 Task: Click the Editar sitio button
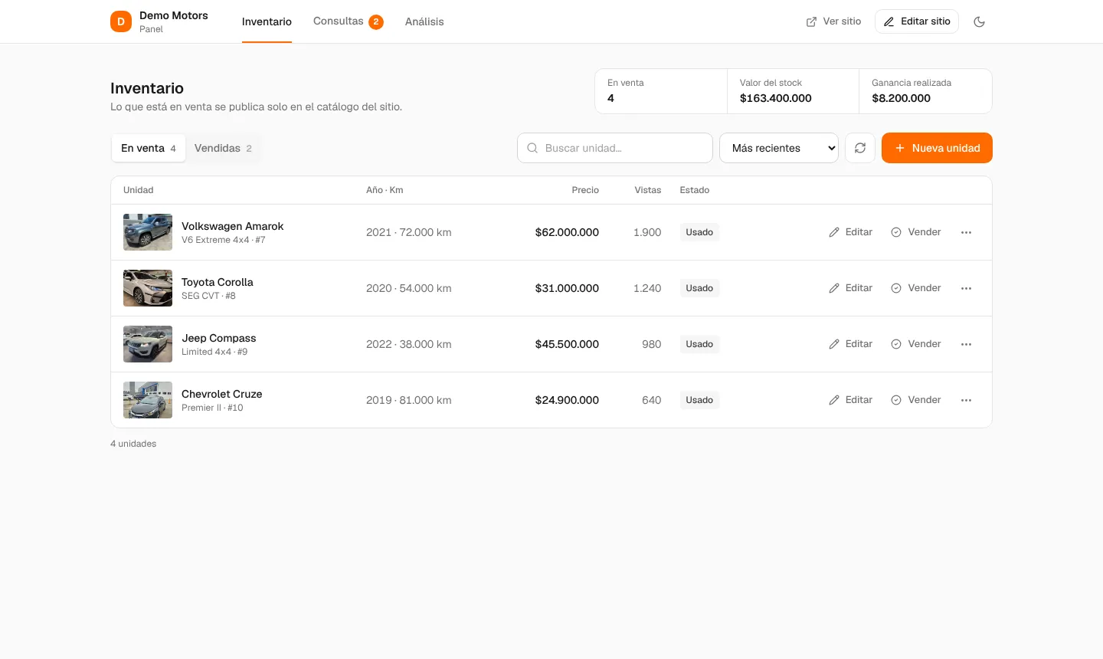[917, 21]
